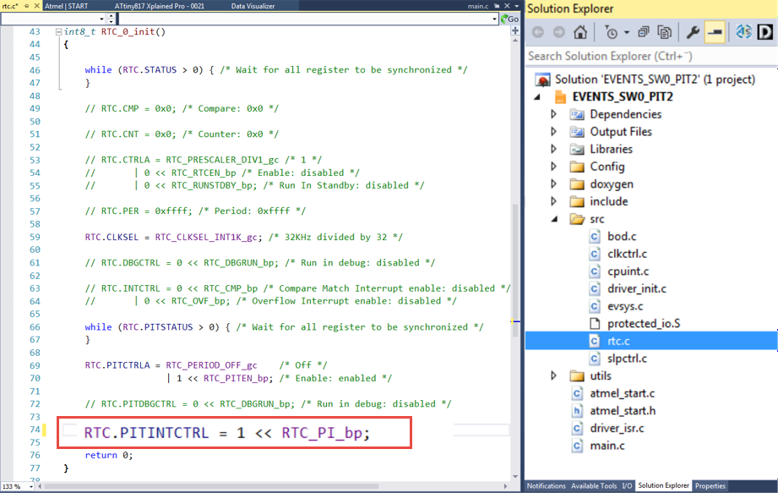778x493 pixels.
Task: Click the Home icon in Solution Explorer toolbar
Action: coord(580,32)
